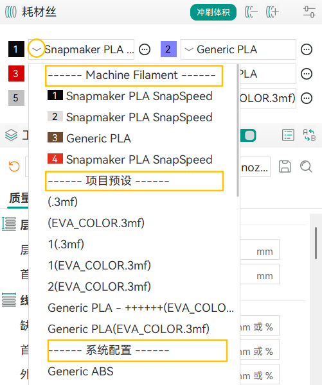Open the gray filament 5 color swatch
The image size is (322, 385).
(16, 98)
